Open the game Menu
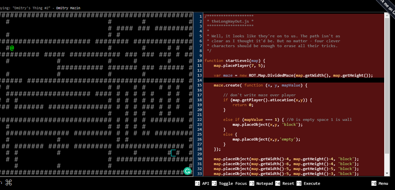The height and width of the screenshot is (190, 395). tap(383, 183)
